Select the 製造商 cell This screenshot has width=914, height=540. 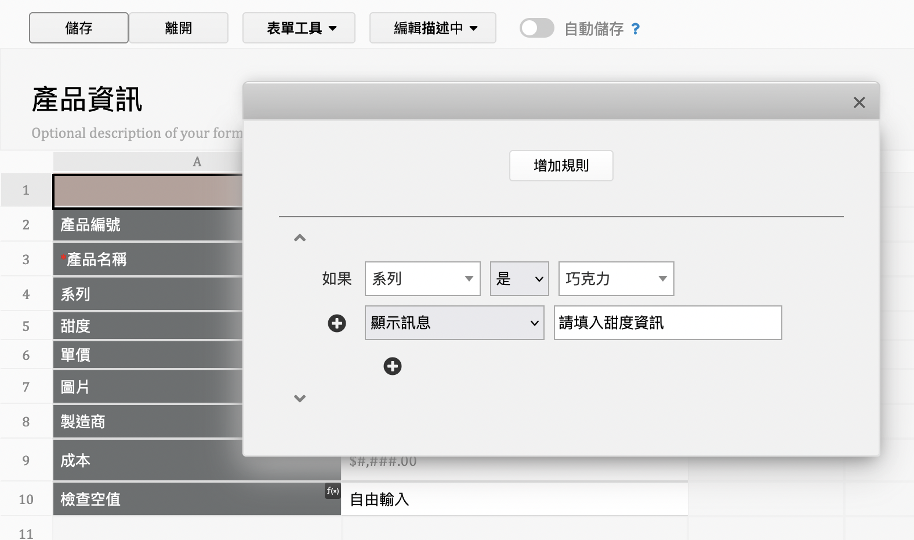[x=148, y=422]
